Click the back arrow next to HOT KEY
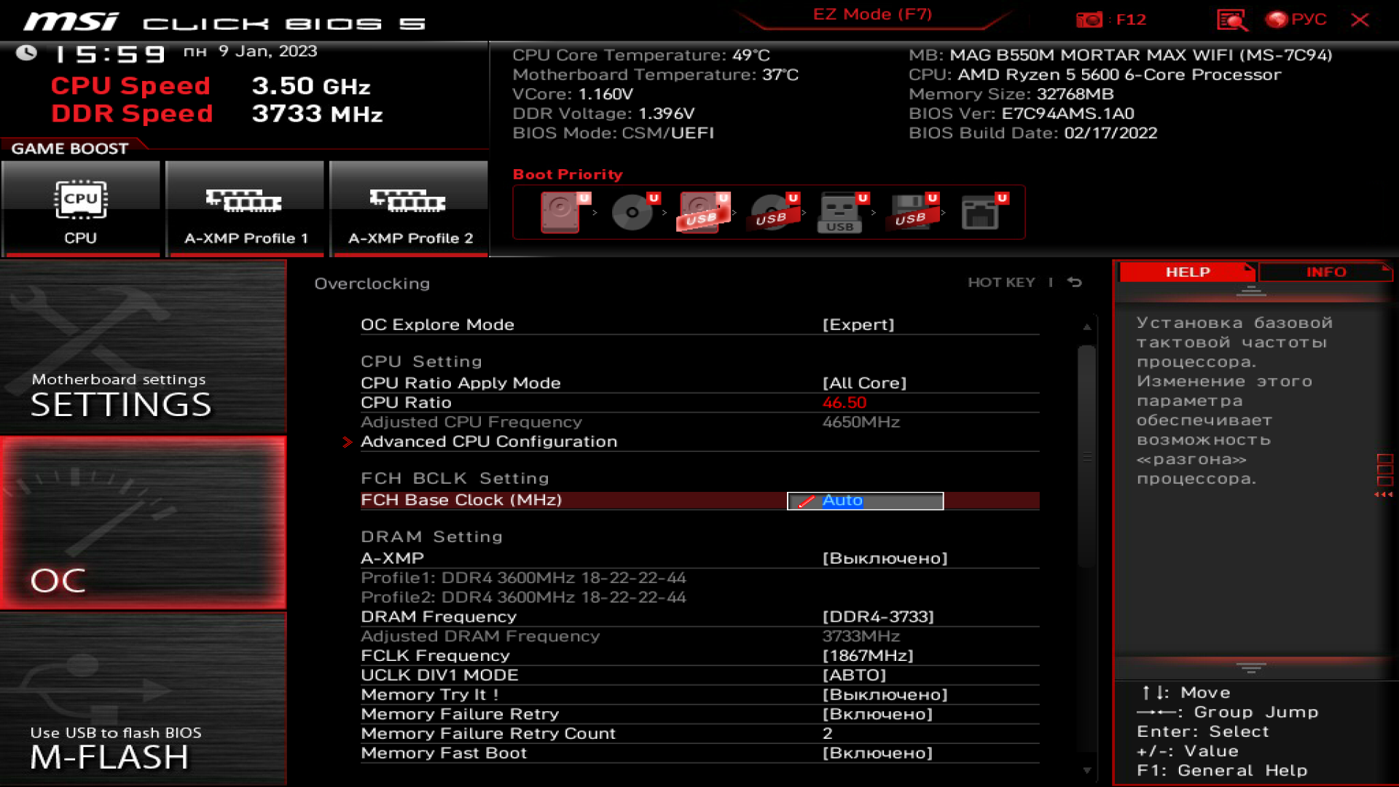The height and width of the screenshot is (787, 1399). 1075,282
